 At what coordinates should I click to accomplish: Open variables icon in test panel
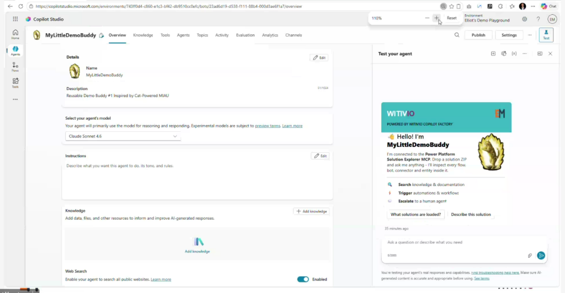514,54
